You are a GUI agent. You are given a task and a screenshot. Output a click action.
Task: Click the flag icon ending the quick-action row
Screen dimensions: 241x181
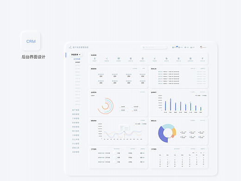pos(203,58)
